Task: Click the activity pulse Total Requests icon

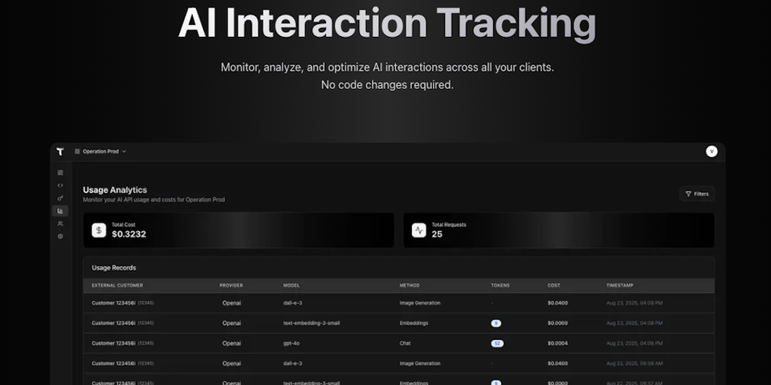Action: click(419, 230)
